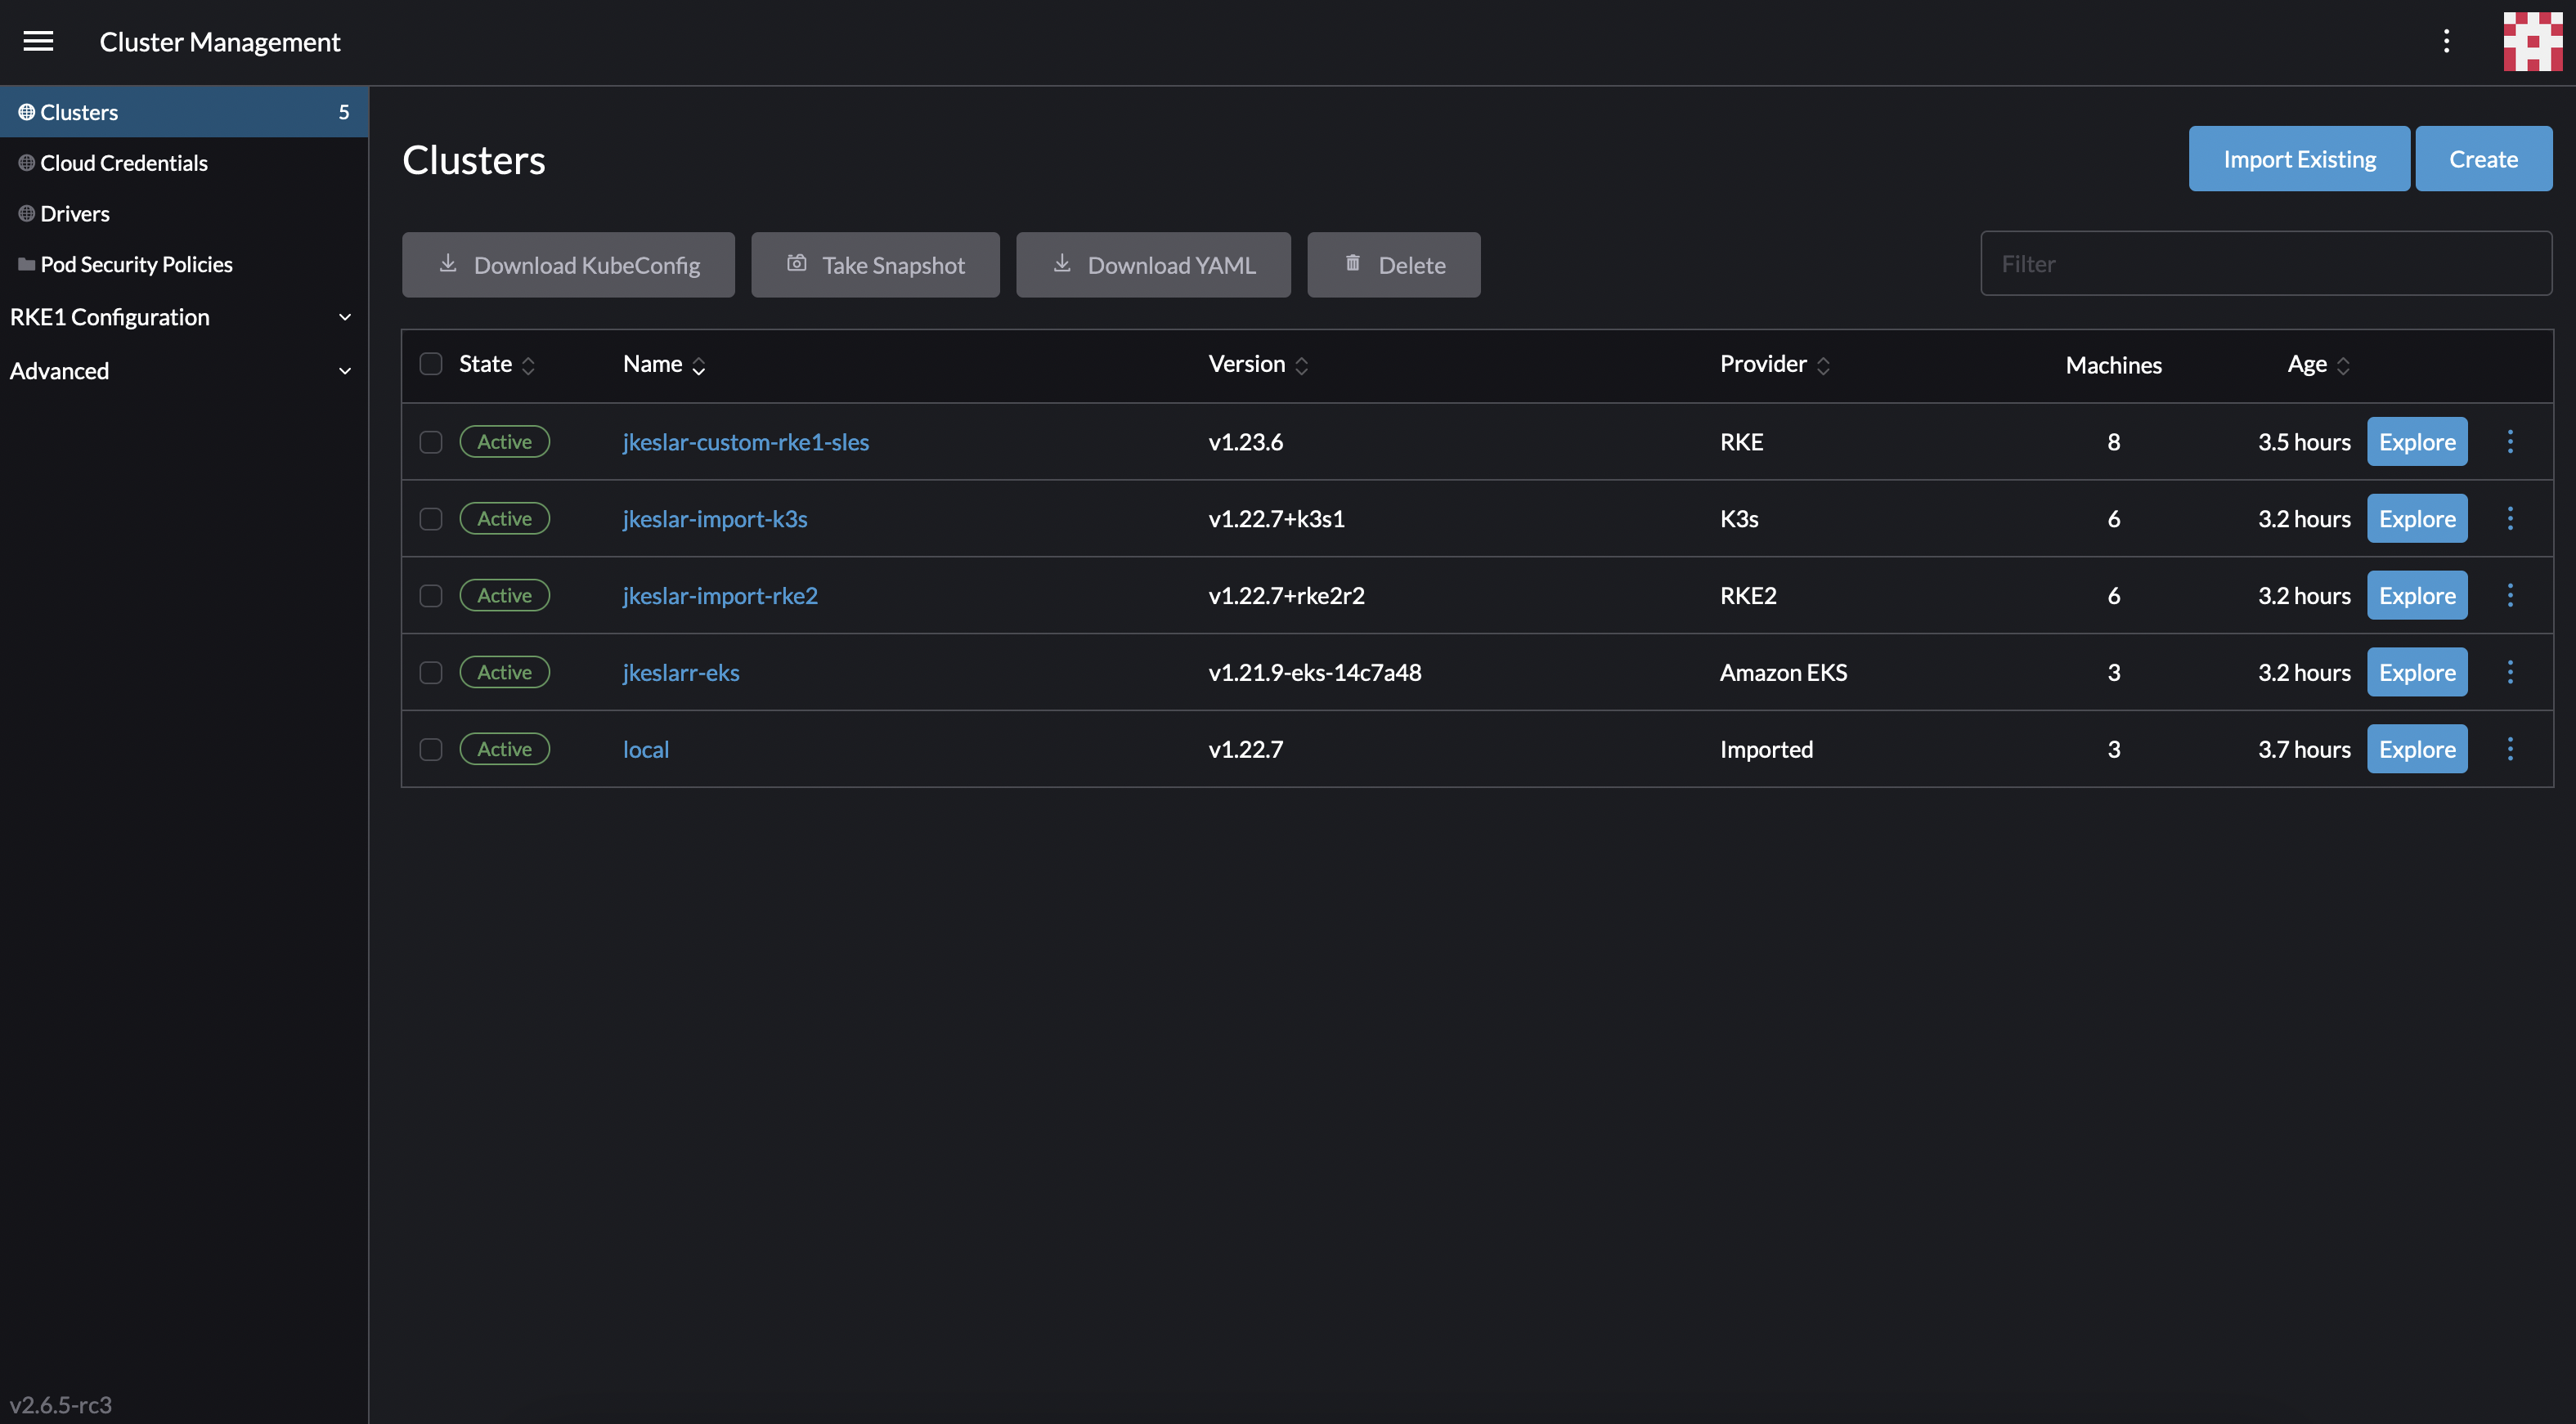Check the jkeslar-import-k3s row checkbox
The image size is (2576, 1424).
point(431,518)
